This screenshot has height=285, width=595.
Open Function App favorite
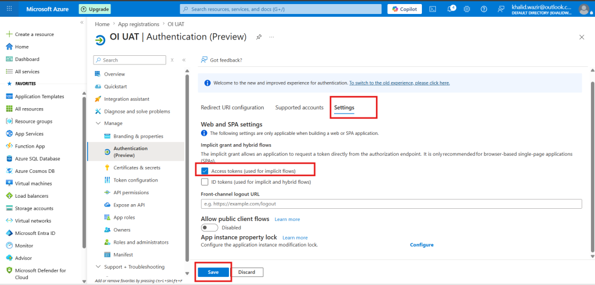tap(30, 147)
